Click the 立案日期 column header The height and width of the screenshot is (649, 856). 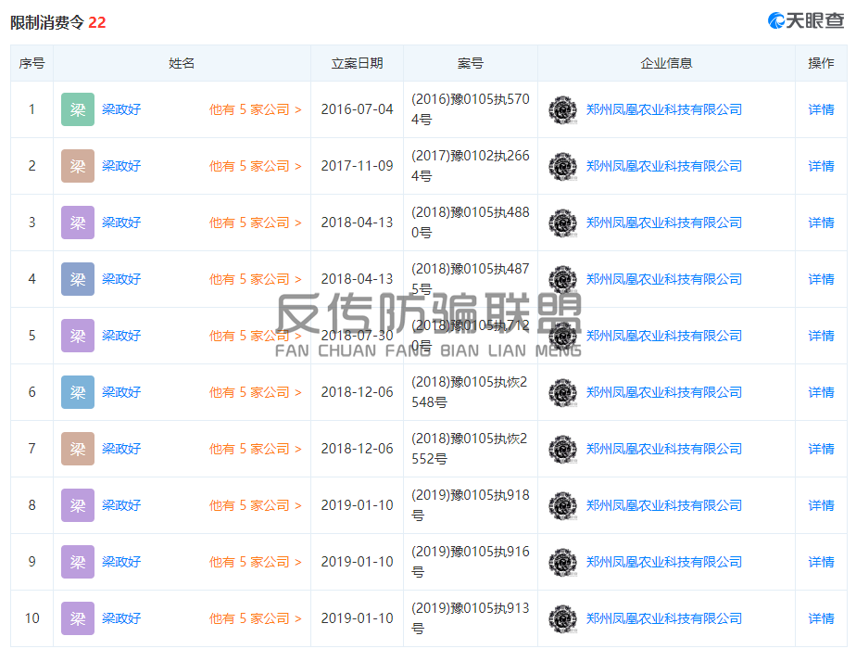357,63
